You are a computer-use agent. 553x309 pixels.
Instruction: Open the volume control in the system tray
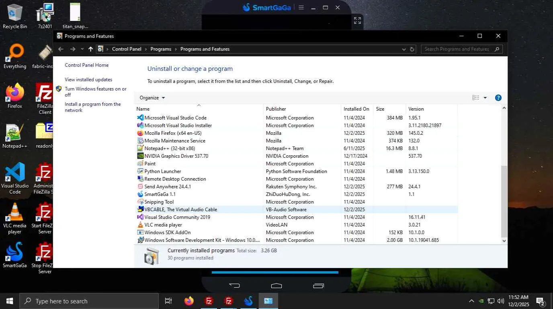(x=501, y=301)
